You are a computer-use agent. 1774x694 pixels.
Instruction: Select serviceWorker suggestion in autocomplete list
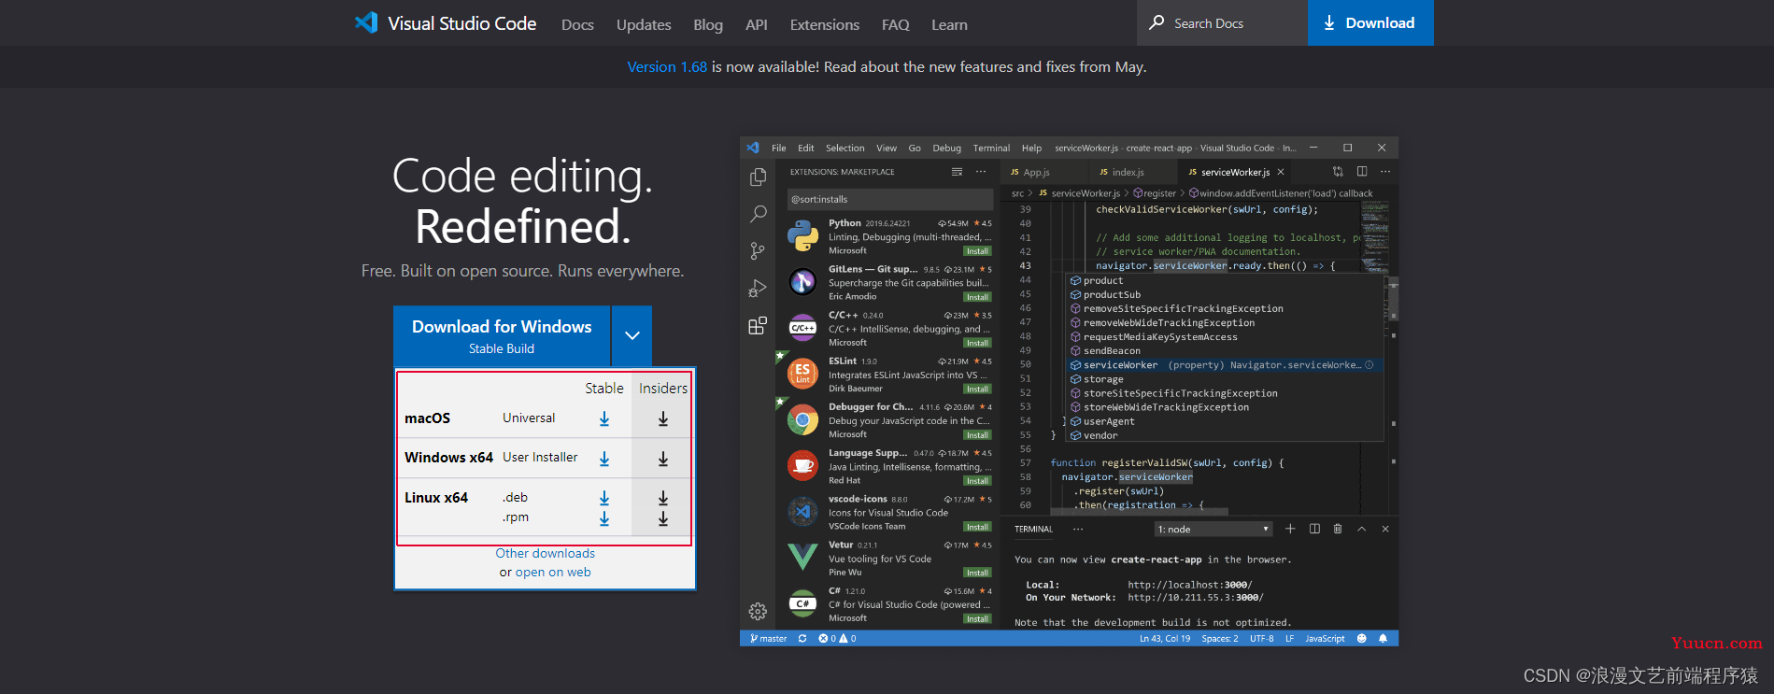[1225, 365]
